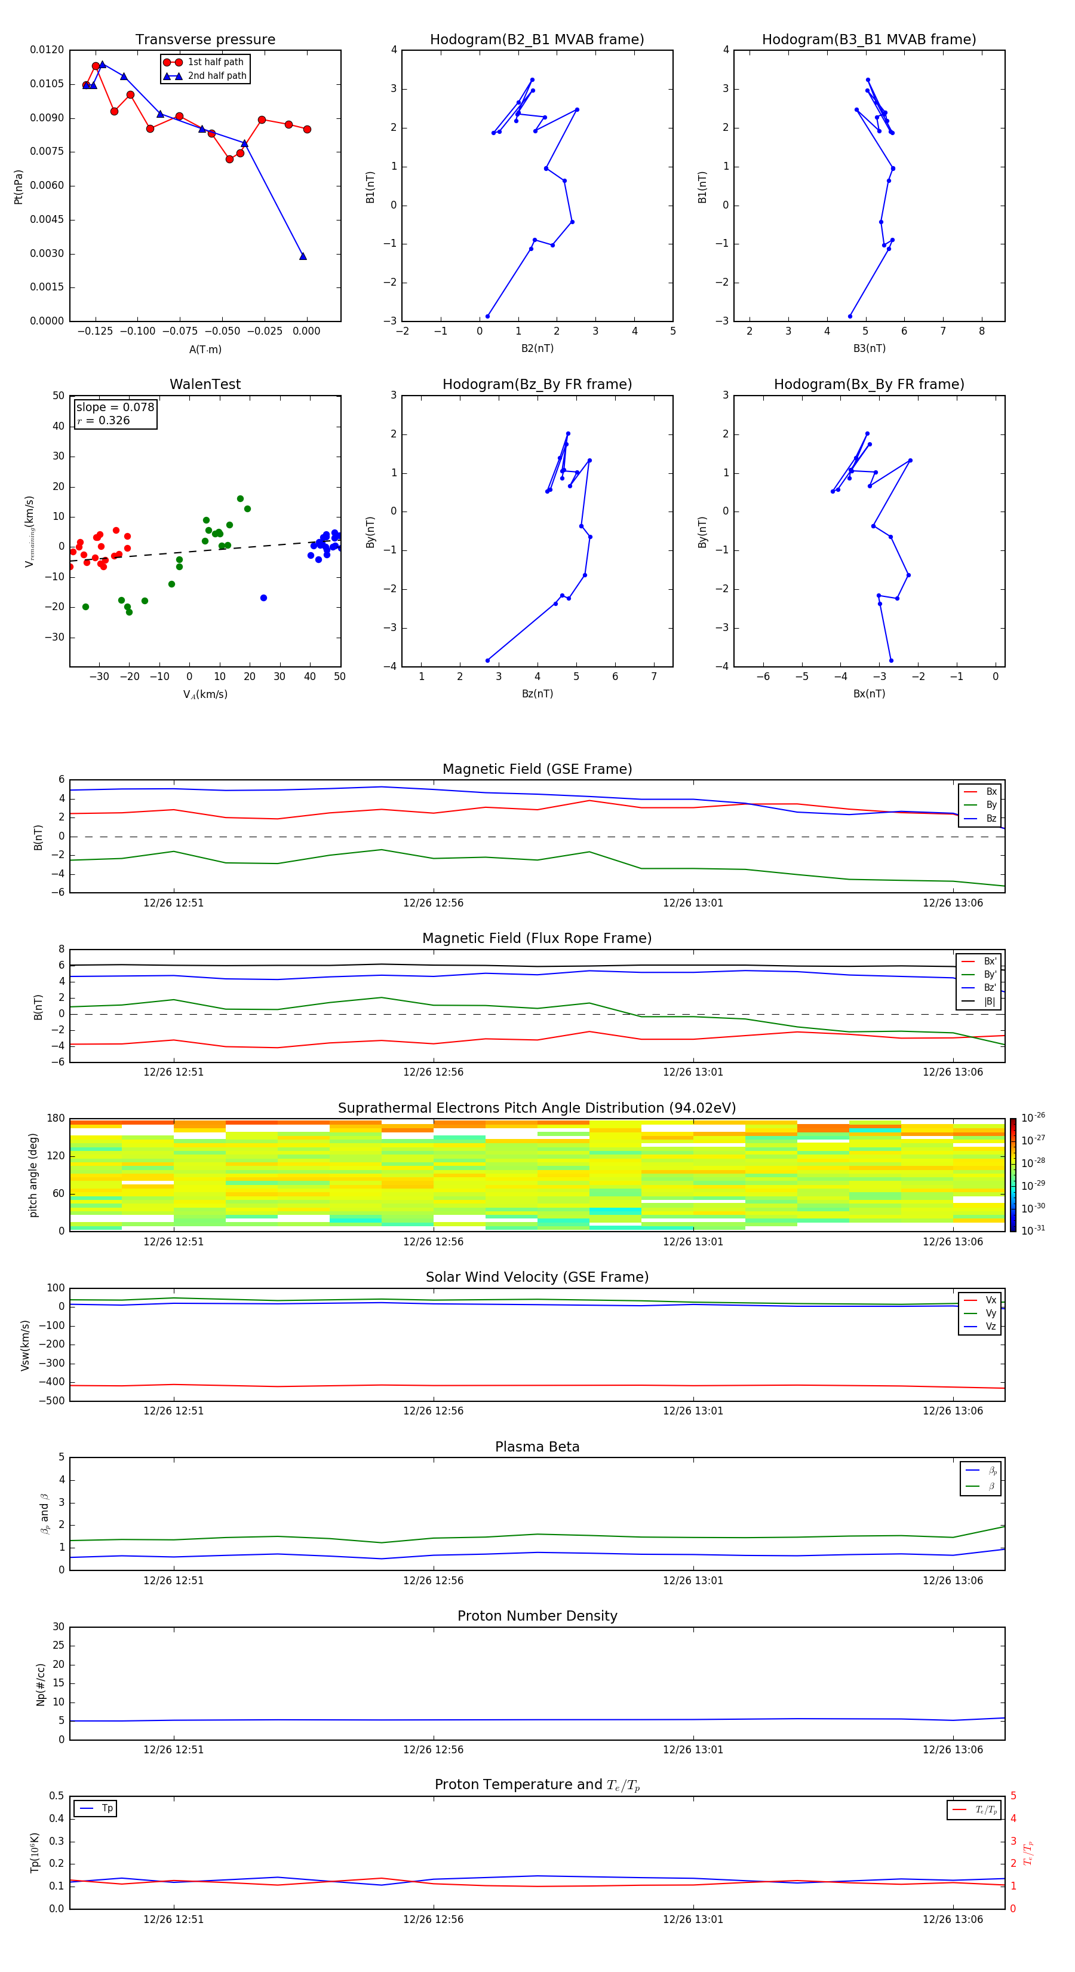Click the Vz legend entry
Screen dimensions: 1075x1972
click(x=980, y=1327)
